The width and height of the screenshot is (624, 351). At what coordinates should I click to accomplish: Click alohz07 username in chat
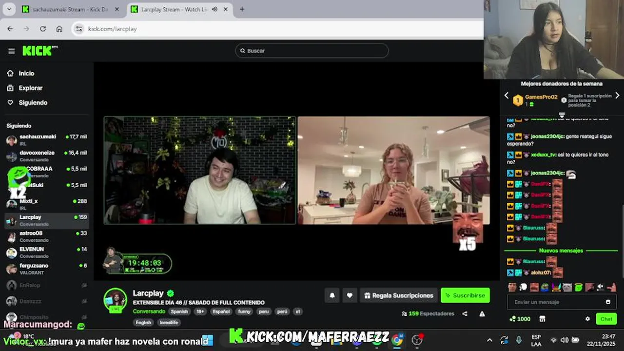coord(540,273)
